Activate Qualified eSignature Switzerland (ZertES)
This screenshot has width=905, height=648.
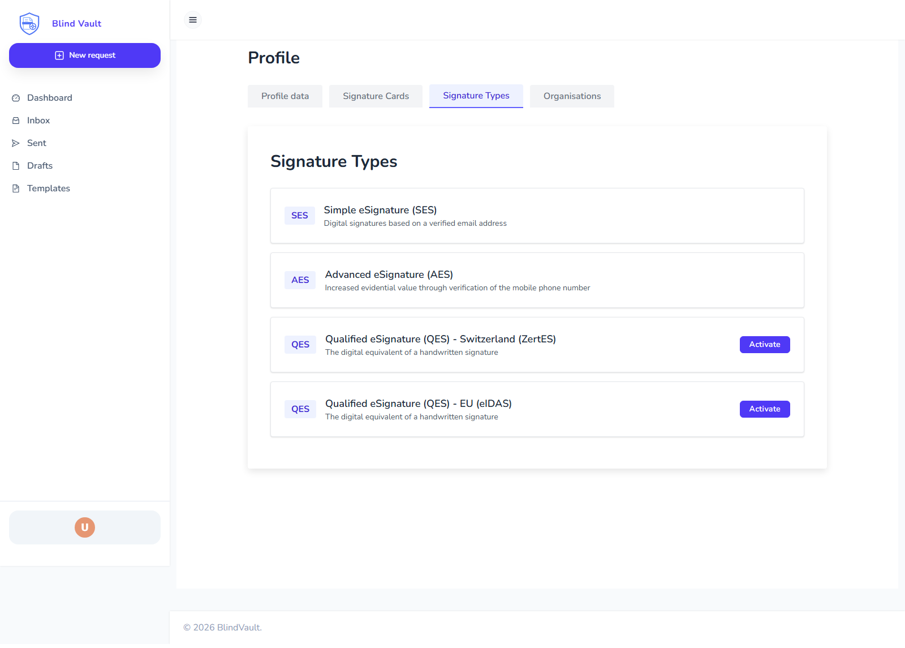pos(764,344)
